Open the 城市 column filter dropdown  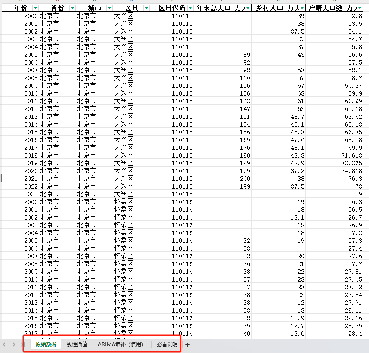[x=109, y=8]
